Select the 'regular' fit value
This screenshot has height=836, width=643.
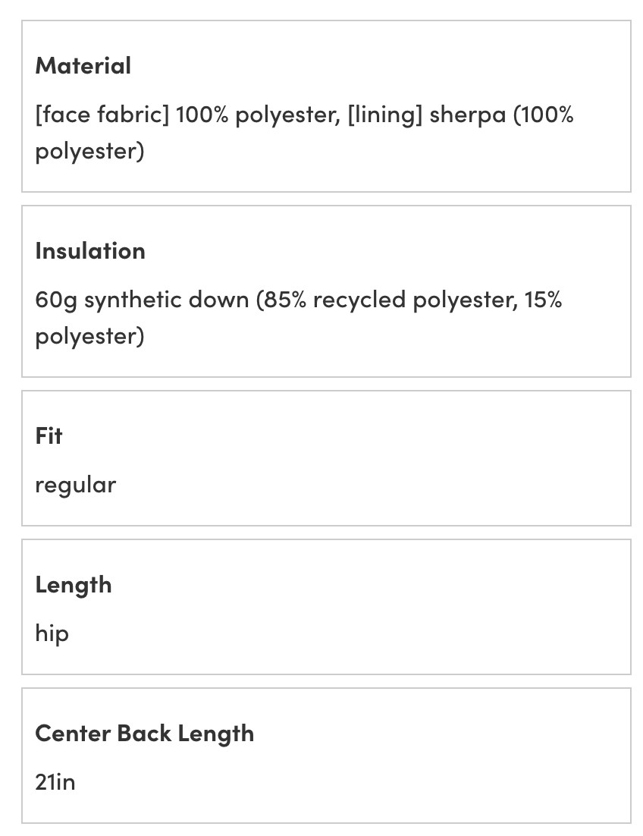[x=75, y=486]
